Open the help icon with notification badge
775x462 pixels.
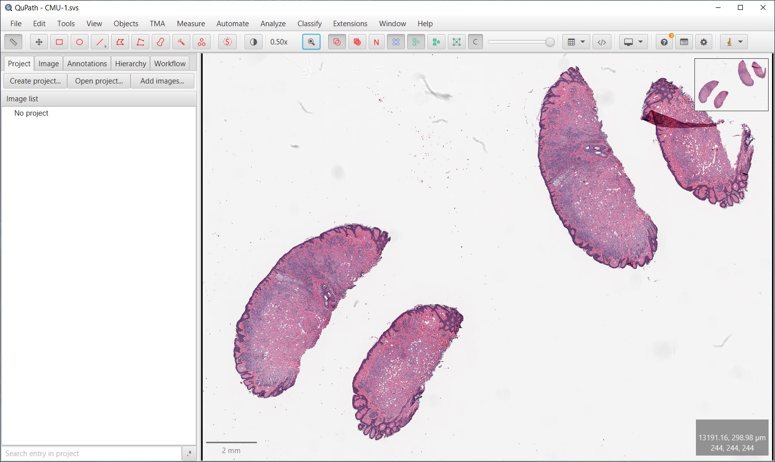664,42
